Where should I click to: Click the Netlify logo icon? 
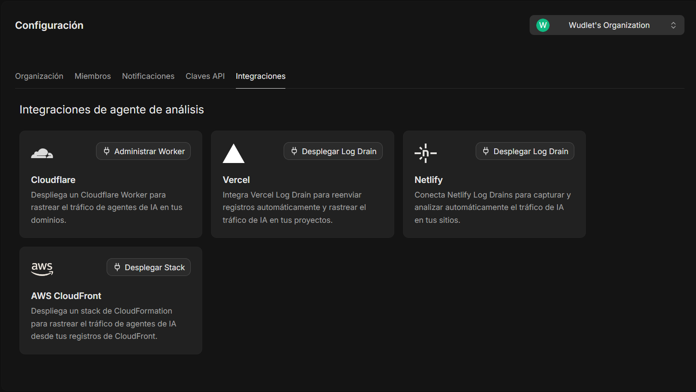click(426, 153)
